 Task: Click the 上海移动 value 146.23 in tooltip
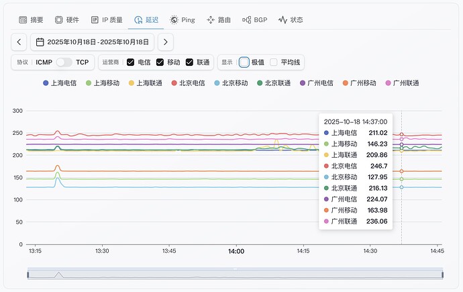(x=377, y=144)
